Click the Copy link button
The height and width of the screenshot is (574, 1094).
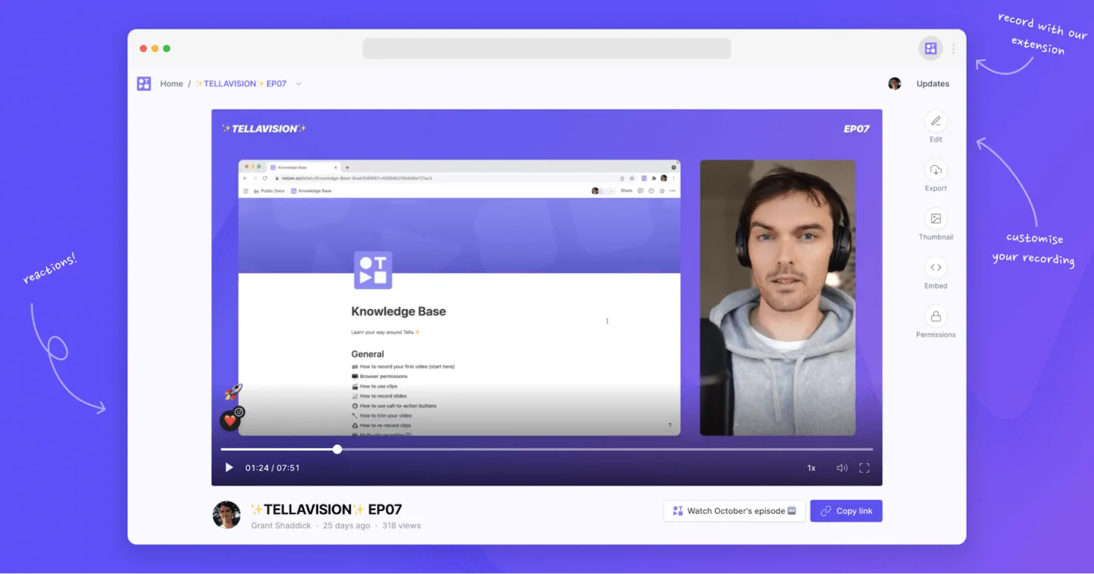tap(846, 511)
